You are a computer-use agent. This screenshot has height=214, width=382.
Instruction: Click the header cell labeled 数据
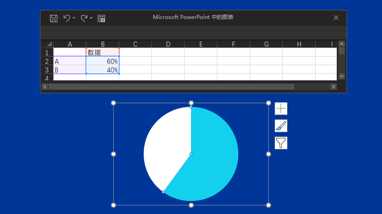(x=103, y=53)
